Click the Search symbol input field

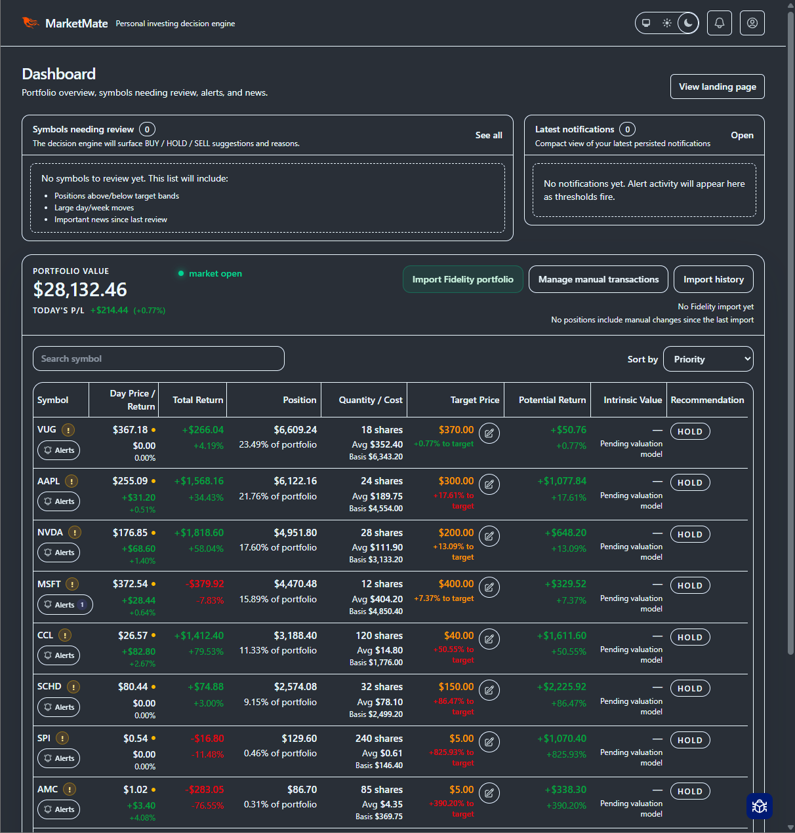tap(158, 358)
